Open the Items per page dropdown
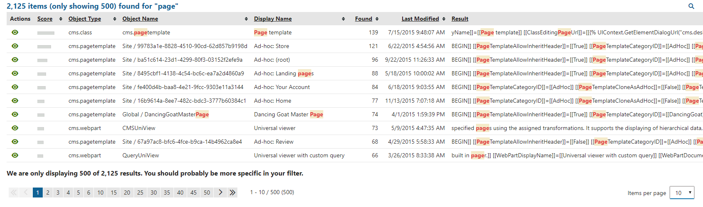703x207 pixels. pos(682,193)
